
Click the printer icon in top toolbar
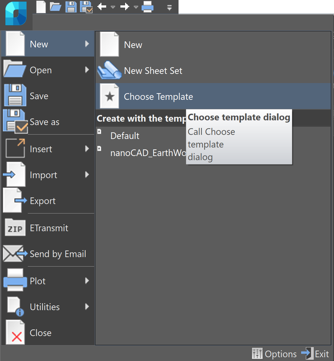click(148, 7)
